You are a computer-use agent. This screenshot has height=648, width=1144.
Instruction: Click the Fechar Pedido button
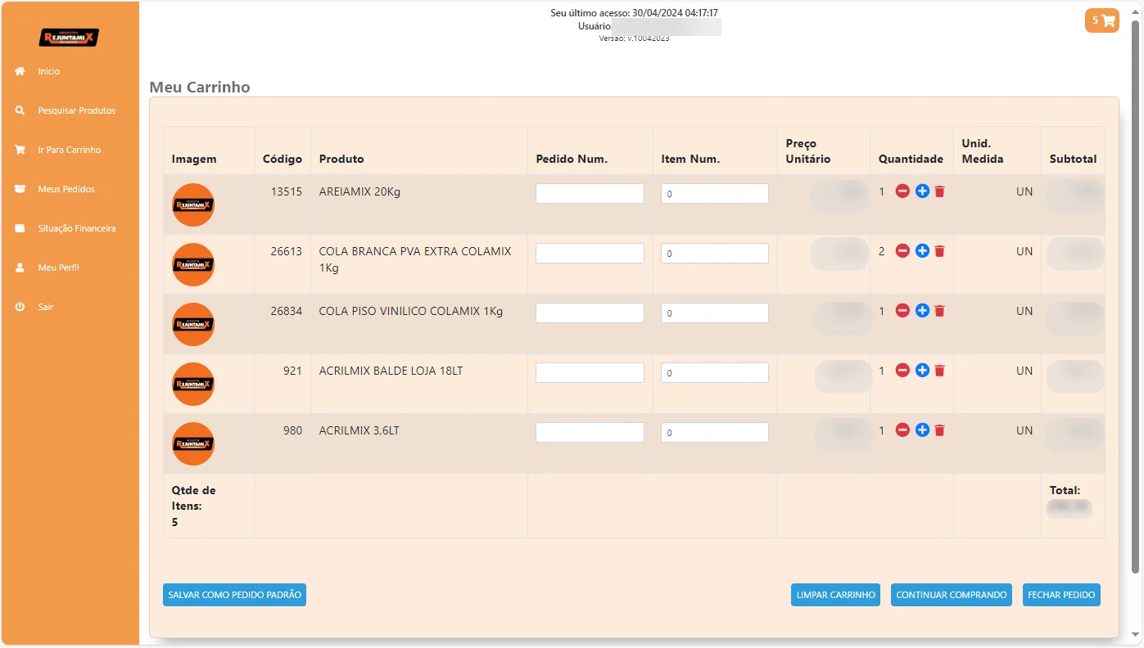tap(1060, 595)
